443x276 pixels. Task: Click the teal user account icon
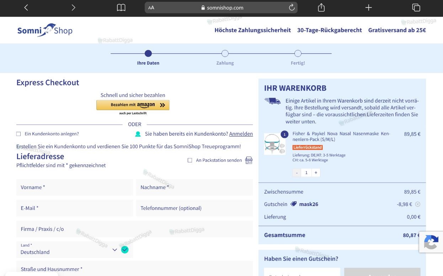click(x=138, y=134)
